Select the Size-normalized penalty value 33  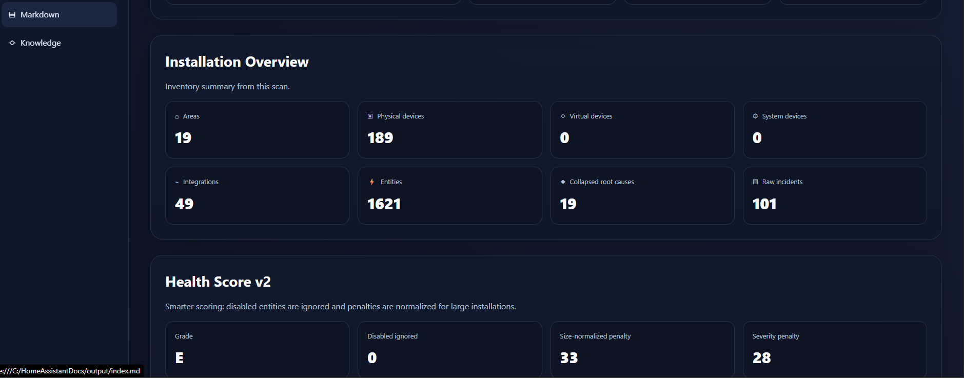(x=569, y=358)
